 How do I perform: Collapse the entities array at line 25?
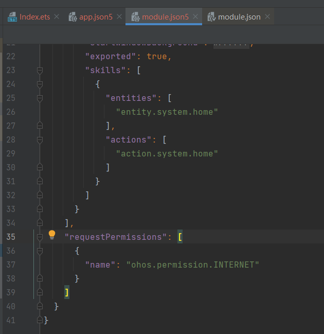(x=40, y=98)
